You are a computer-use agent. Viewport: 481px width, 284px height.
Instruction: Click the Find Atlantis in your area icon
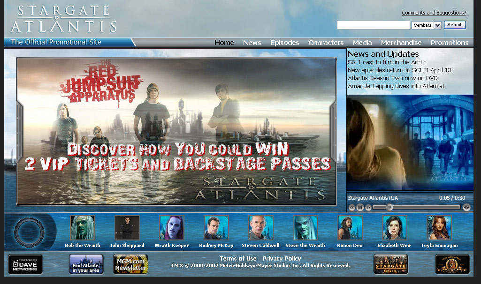pyautogui.click(x=86, y=264)
